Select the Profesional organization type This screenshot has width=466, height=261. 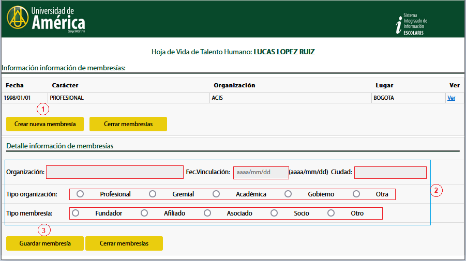pyautogui.click(x=80, y=194)
